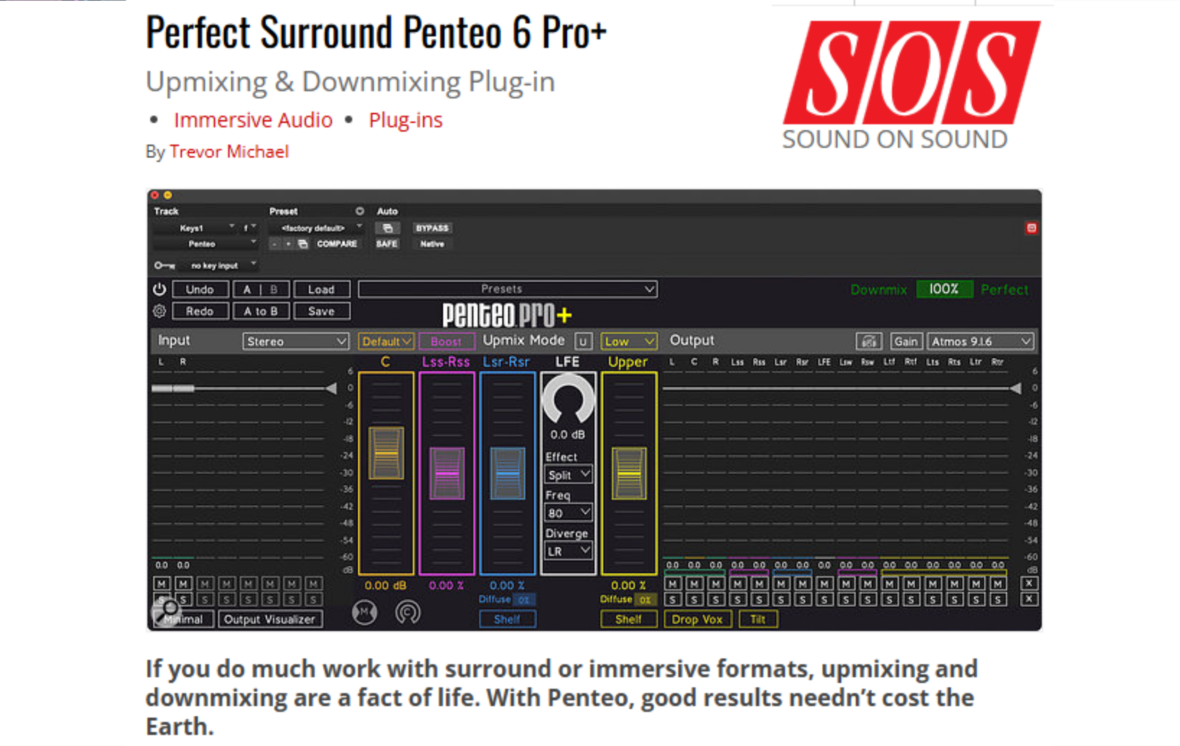Viewport: 1180px width, 746px height.
Task: Click the LFE gain knob
Action: (x=567, y=398)
